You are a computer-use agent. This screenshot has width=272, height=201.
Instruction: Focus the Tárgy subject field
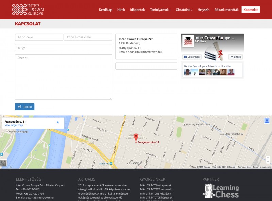[x=63, y=48]
